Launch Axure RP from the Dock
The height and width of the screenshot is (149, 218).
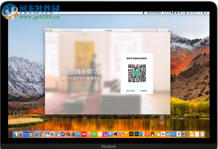click(105, 134)
